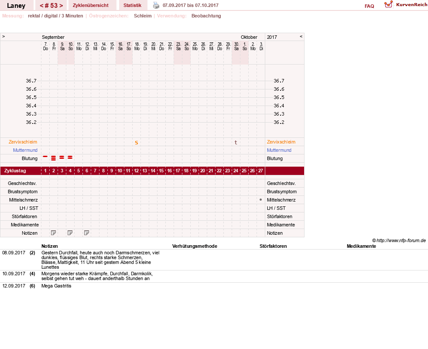Click the left Geschlechtsv. row label

coord(22,183)
